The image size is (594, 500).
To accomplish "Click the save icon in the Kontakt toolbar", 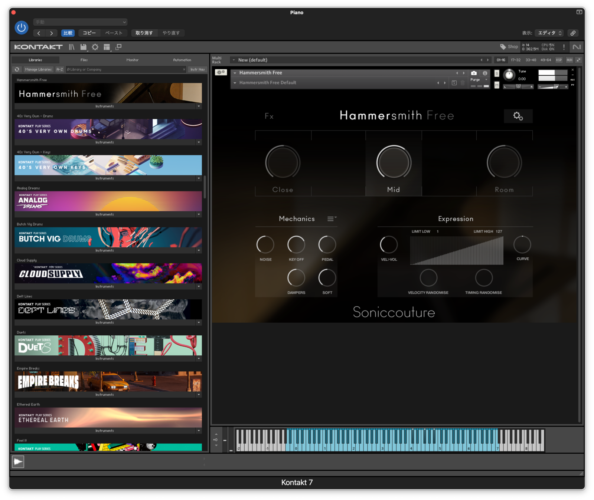I will coord(83,47).
